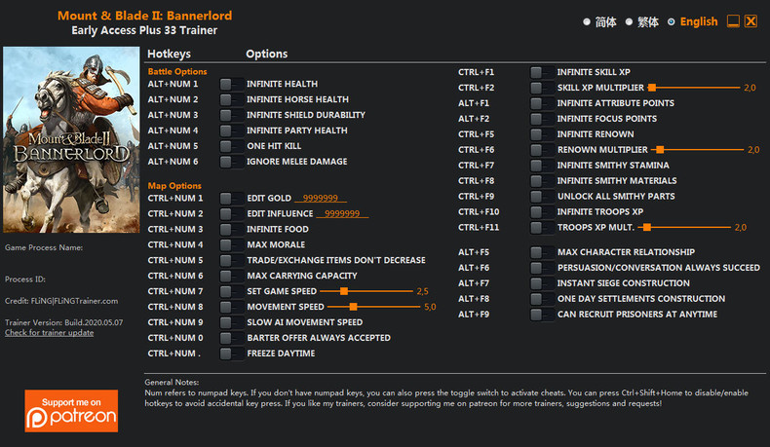This screenshot has width=770, height=447.
Task: Enable the Infinite Health toggle
Action: (x=231, y=85)
